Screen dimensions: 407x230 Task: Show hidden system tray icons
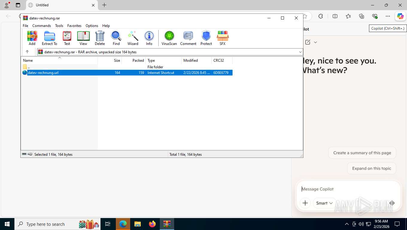click(x=347, y=224)
